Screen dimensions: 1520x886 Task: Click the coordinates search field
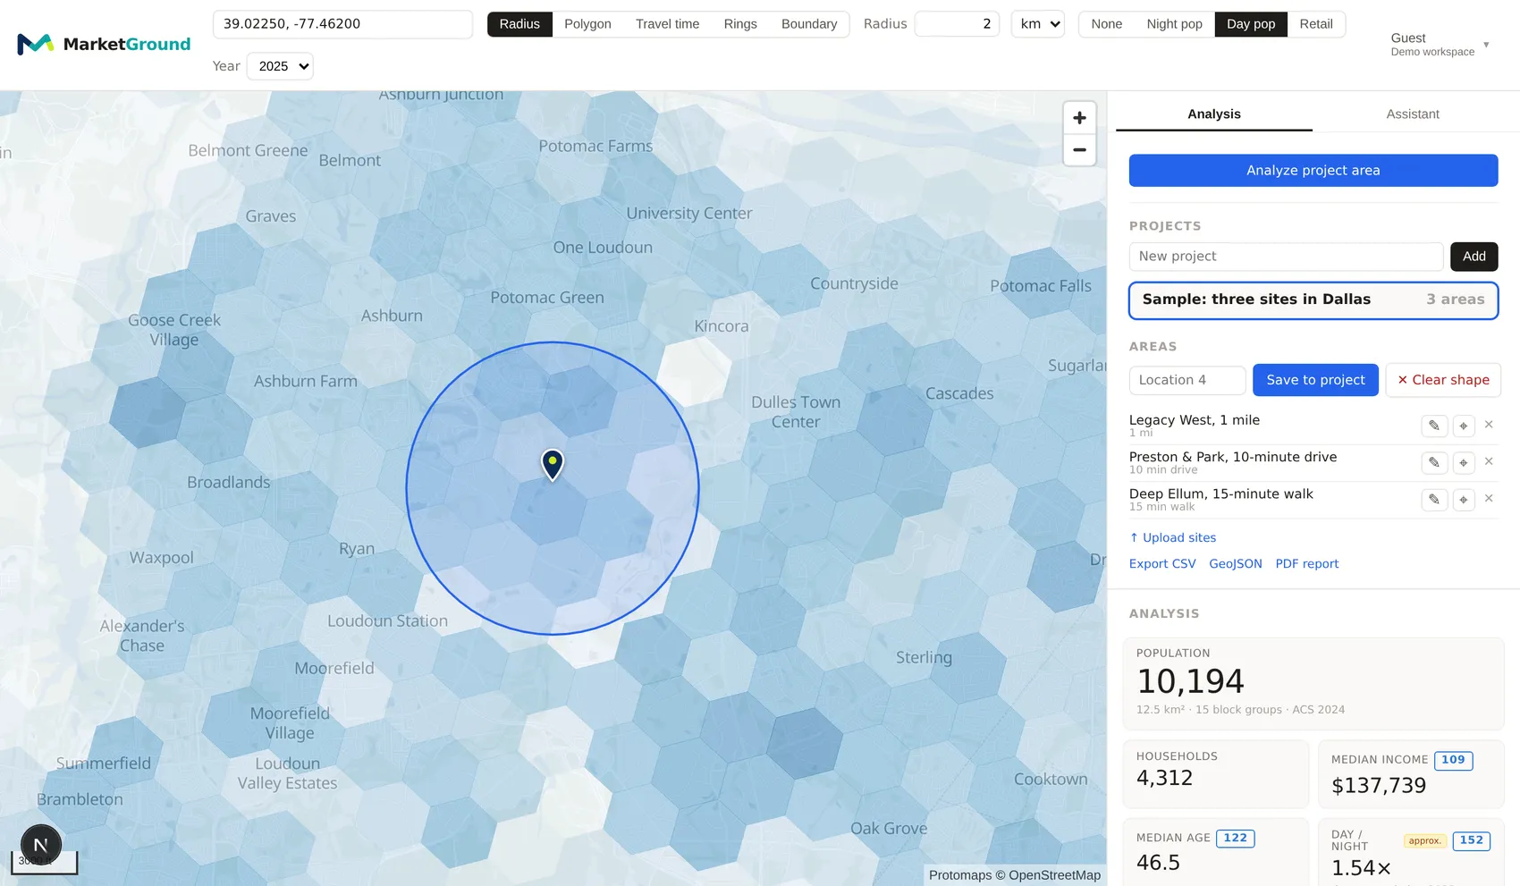342,24
